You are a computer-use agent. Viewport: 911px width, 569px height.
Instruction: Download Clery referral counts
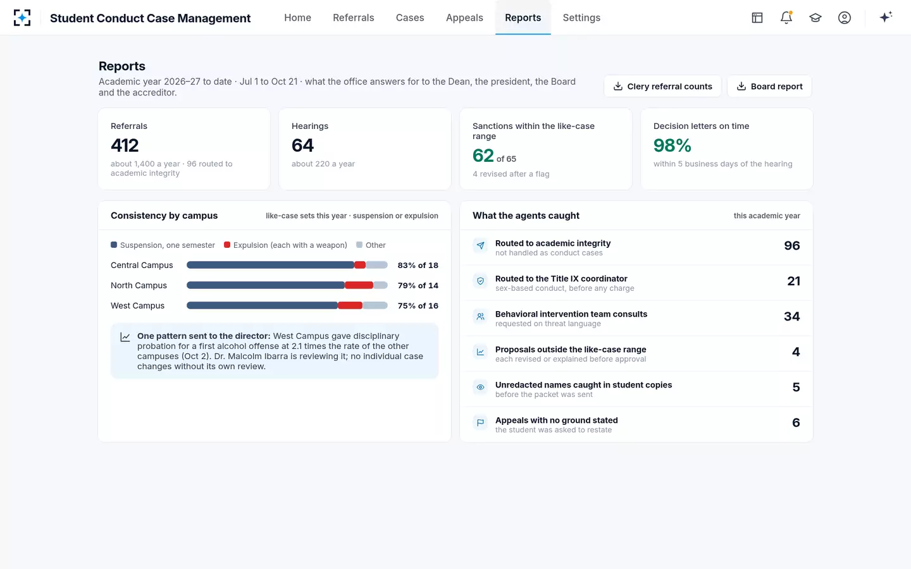coord(662,86)
